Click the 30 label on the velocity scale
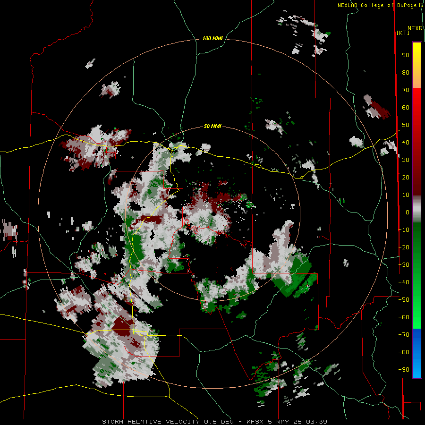Screen dimensions: 425x425 [406, 160]
